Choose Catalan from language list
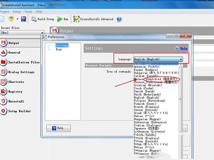Image resolution: width=214 pixels, height=160 pixels. click(146, 76)
